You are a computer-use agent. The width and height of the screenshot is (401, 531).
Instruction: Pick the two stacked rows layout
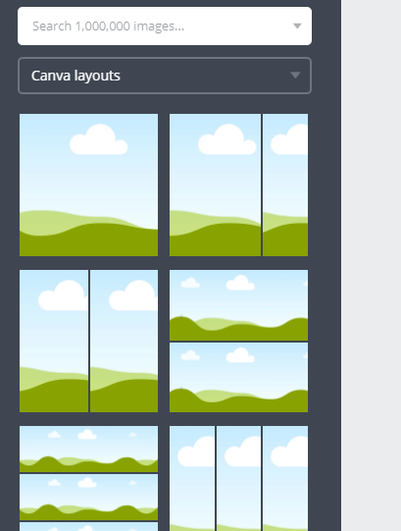238,341
